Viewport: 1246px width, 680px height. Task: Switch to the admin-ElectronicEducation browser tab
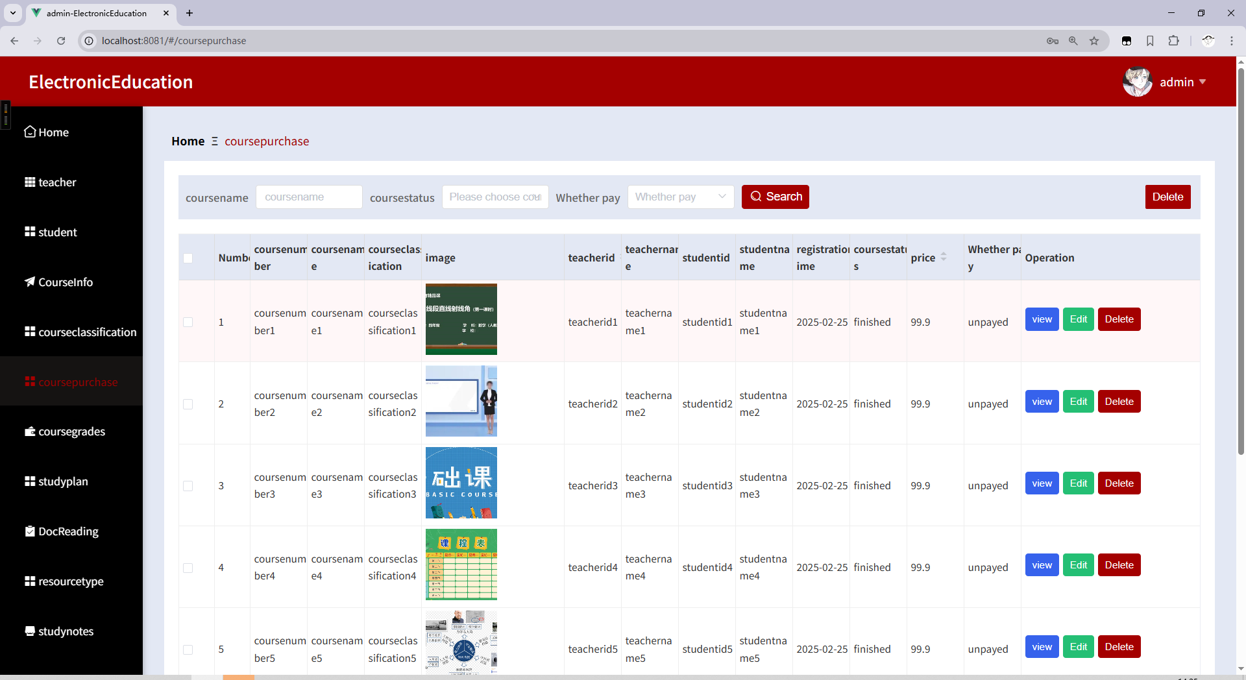click(101, 13)
